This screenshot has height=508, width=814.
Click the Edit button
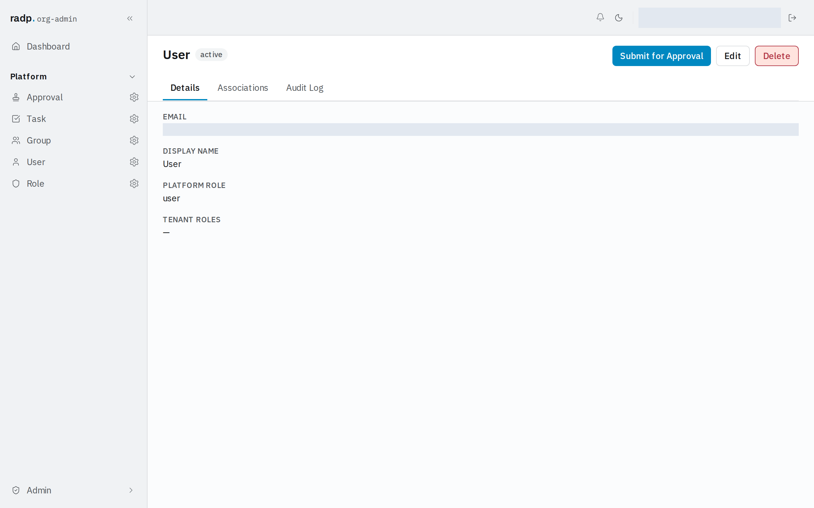point(732,56)
